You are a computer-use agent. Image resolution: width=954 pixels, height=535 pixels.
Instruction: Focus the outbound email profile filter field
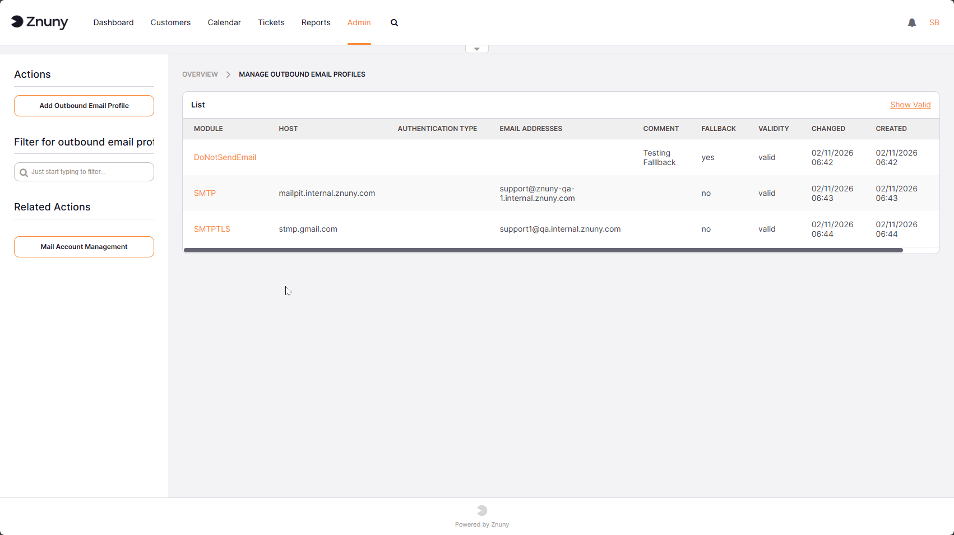pyautogui.click(x=90, y=172)
